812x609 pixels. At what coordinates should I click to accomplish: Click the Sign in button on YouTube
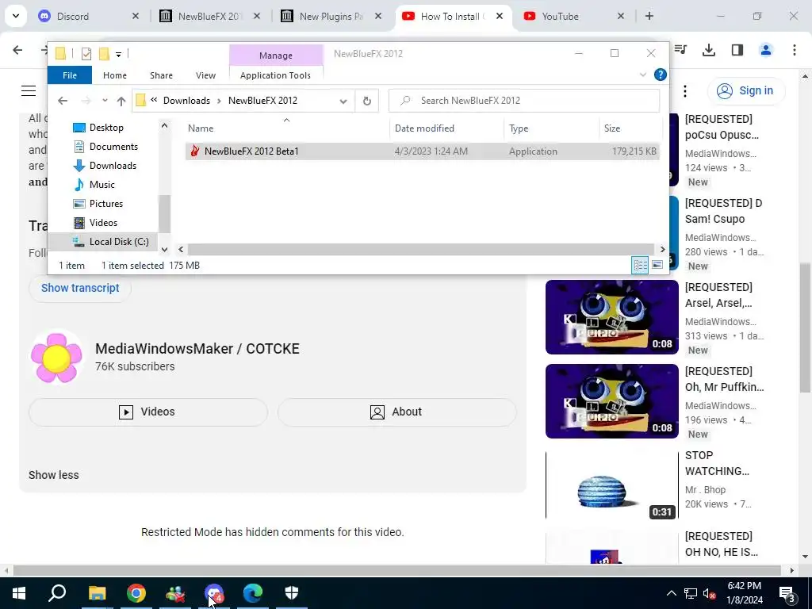point(746,90)
